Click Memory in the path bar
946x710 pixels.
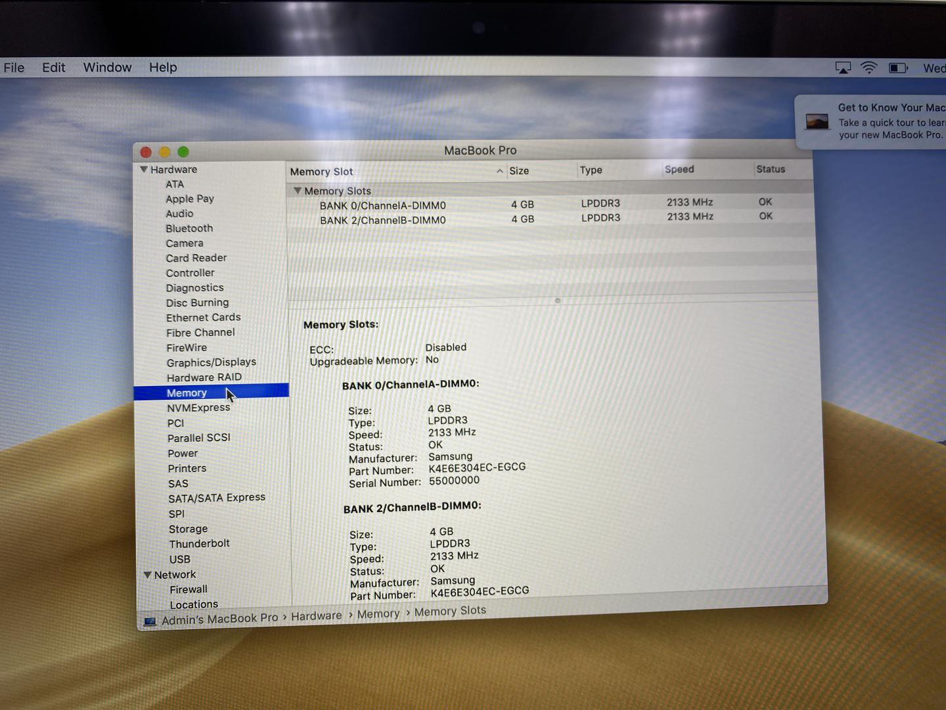tap(378, 614)
